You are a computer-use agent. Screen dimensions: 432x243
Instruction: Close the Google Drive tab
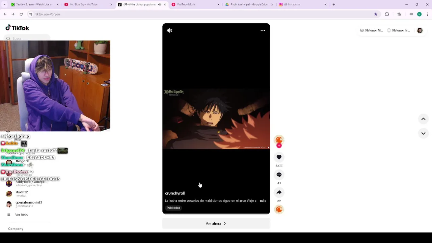tap(272, 4)
